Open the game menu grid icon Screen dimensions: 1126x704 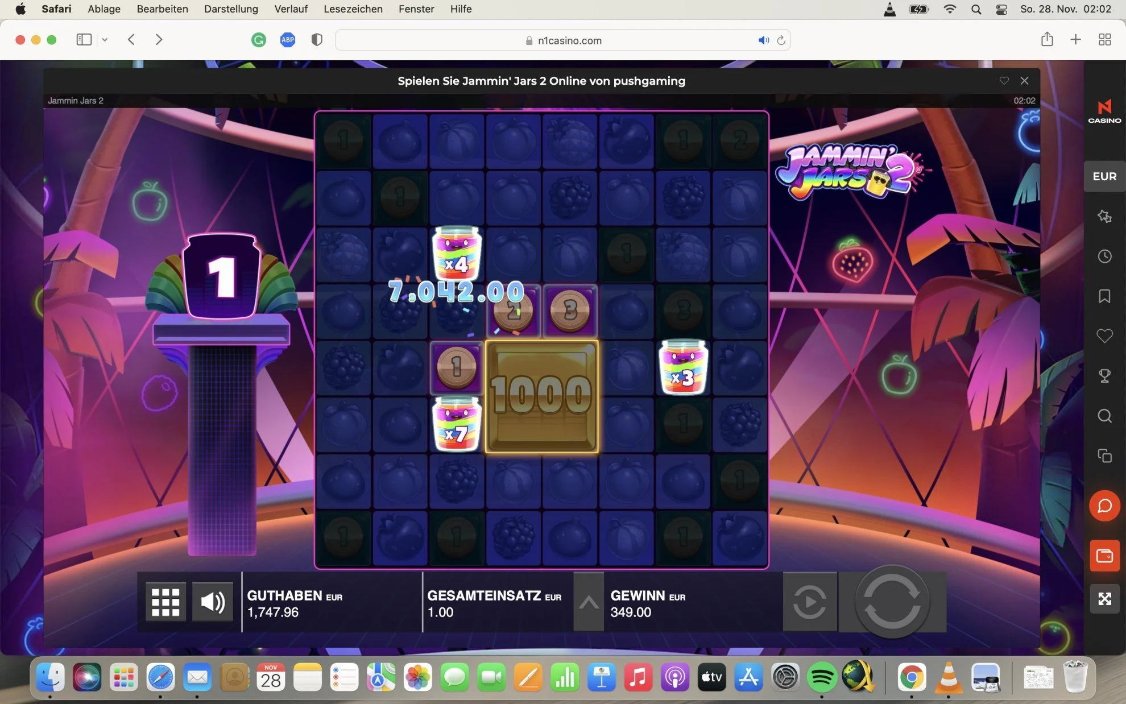165,602
